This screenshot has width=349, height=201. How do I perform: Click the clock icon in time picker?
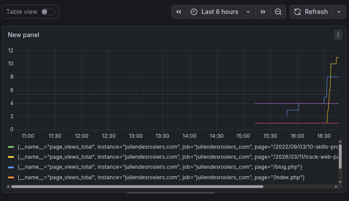point(194,12)
